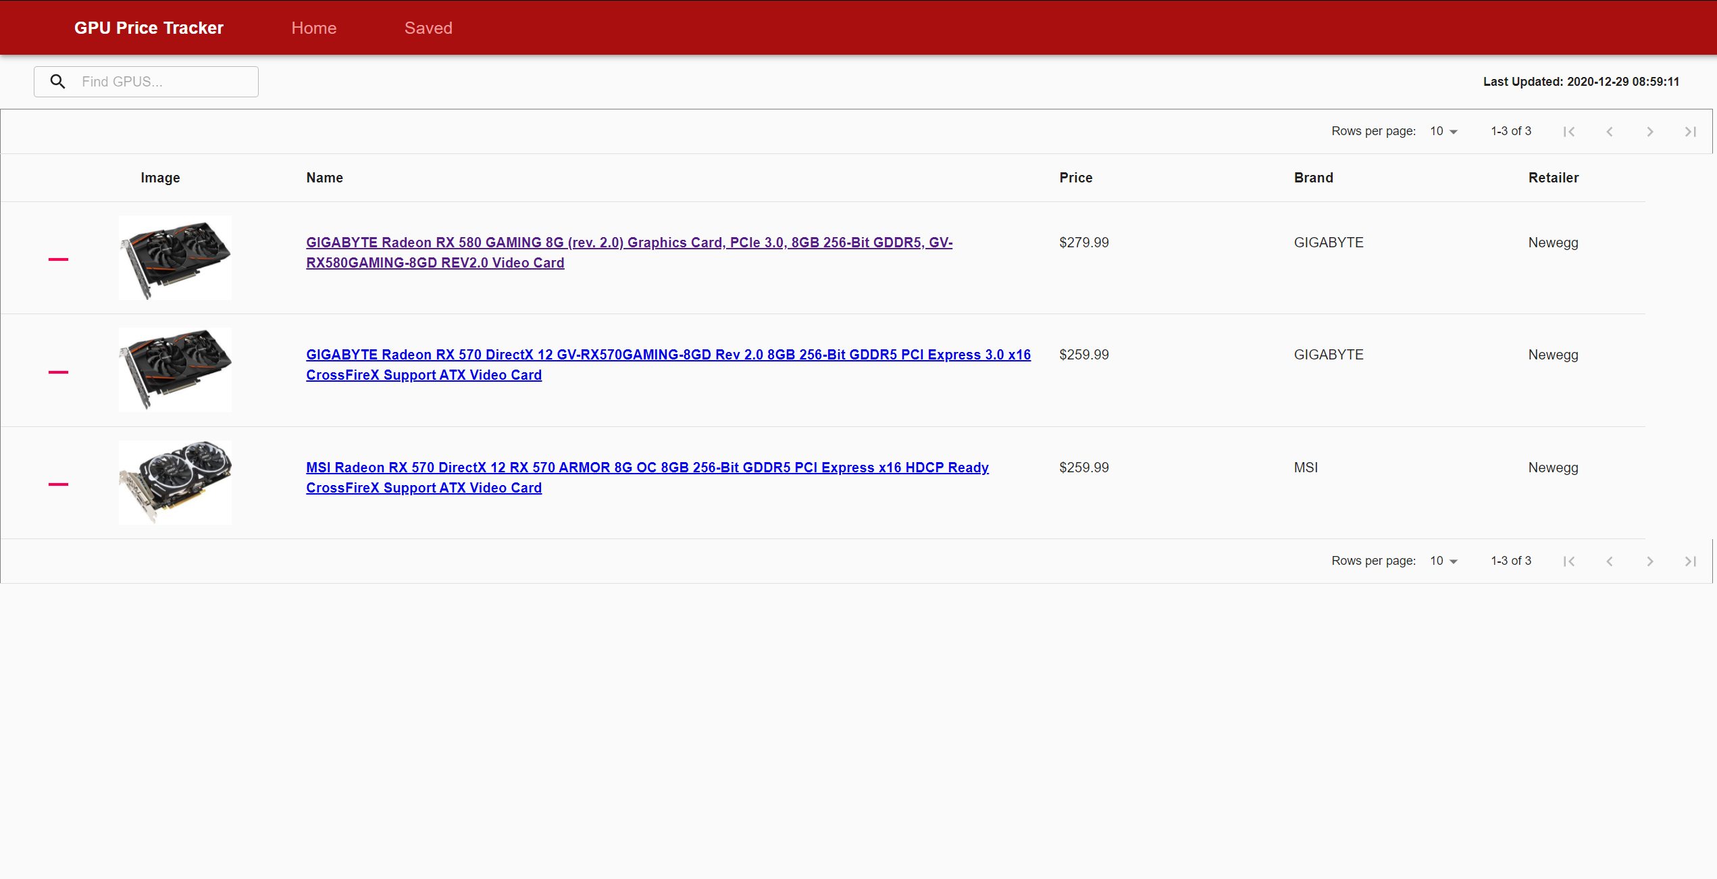Viewport: 1717px width, 879px height.
Task: Switch to the Saved page
Action: (428, 28)
